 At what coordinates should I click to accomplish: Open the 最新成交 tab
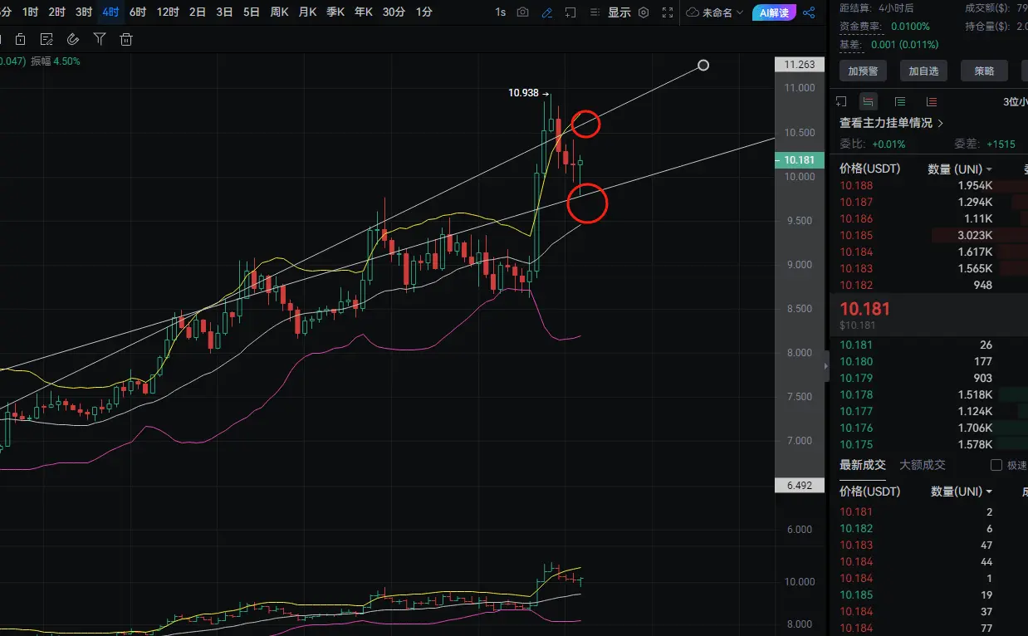(x=863, y=465)
